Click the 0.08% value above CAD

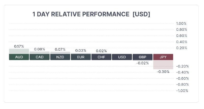point(40,49)
